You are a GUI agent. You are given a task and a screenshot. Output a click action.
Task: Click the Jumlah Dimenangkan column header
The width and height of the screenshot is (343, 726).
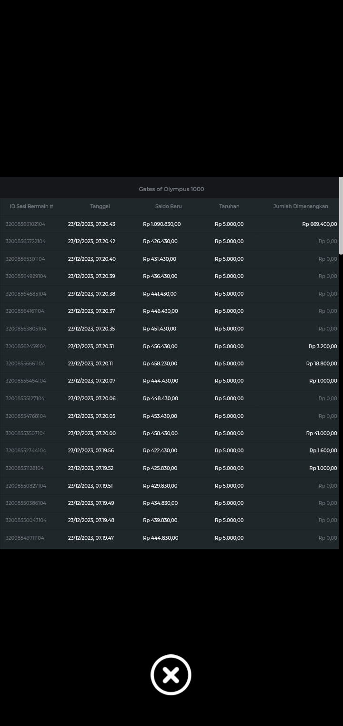300,206
